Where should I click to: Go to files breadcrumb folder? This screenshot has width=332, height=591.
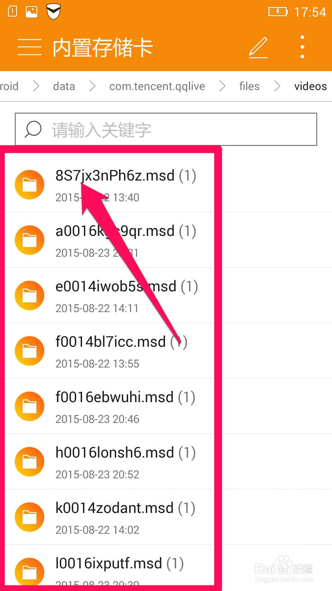point(249,86)
